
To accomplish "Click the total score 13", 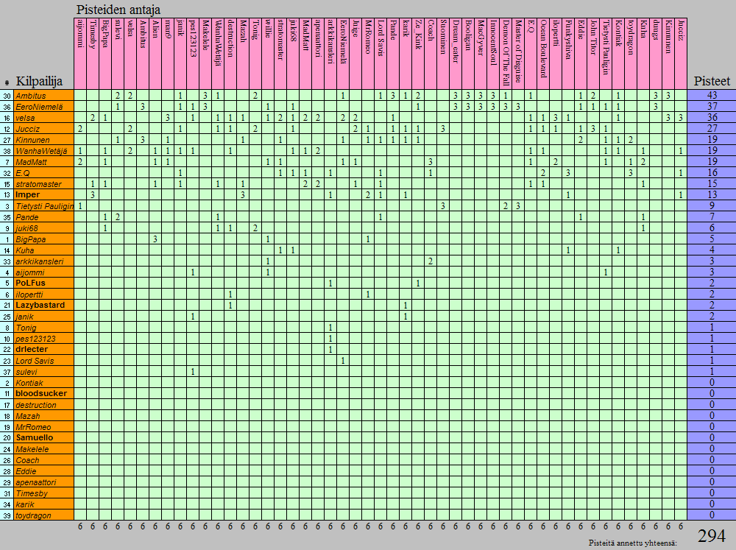I will (x=712, y=195).
